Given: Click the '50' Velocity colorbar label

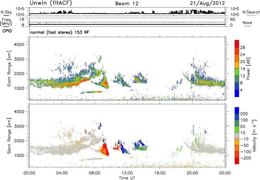Looking at the screenshot, I should (242, 126).
